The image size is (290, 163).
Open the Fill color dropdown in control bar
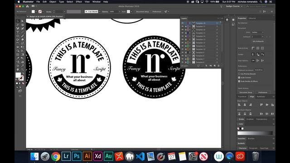point(36,11)
